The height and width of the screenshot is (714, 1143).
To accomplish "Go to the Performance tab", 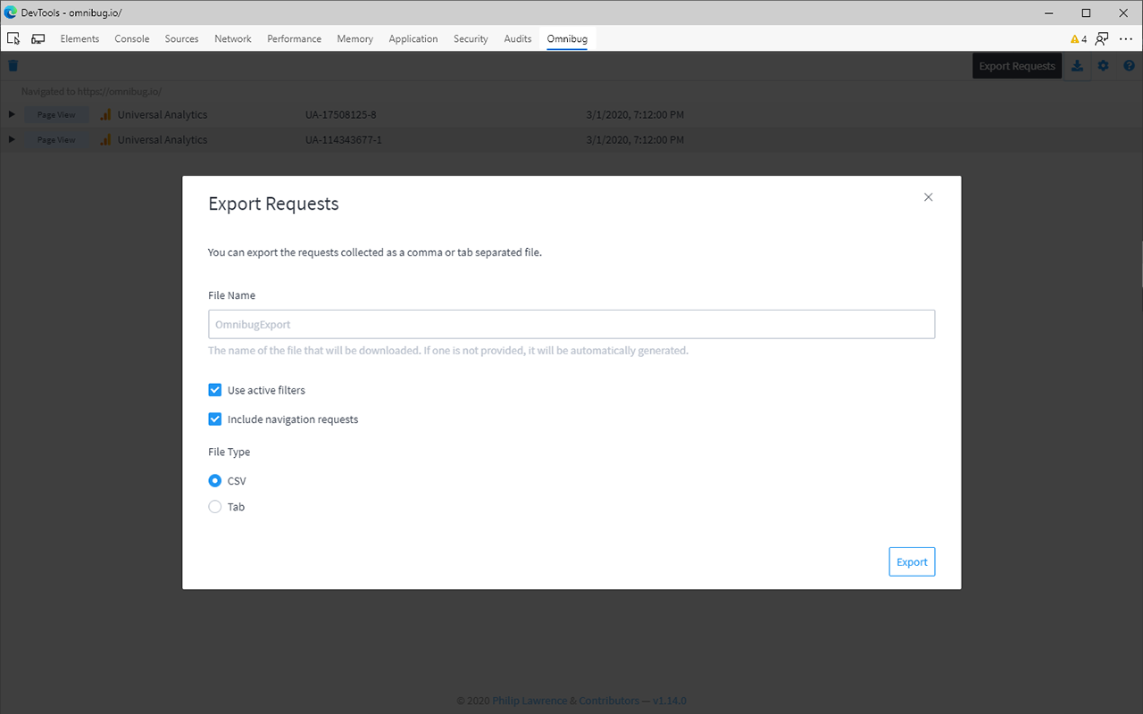I will [294, 39].
